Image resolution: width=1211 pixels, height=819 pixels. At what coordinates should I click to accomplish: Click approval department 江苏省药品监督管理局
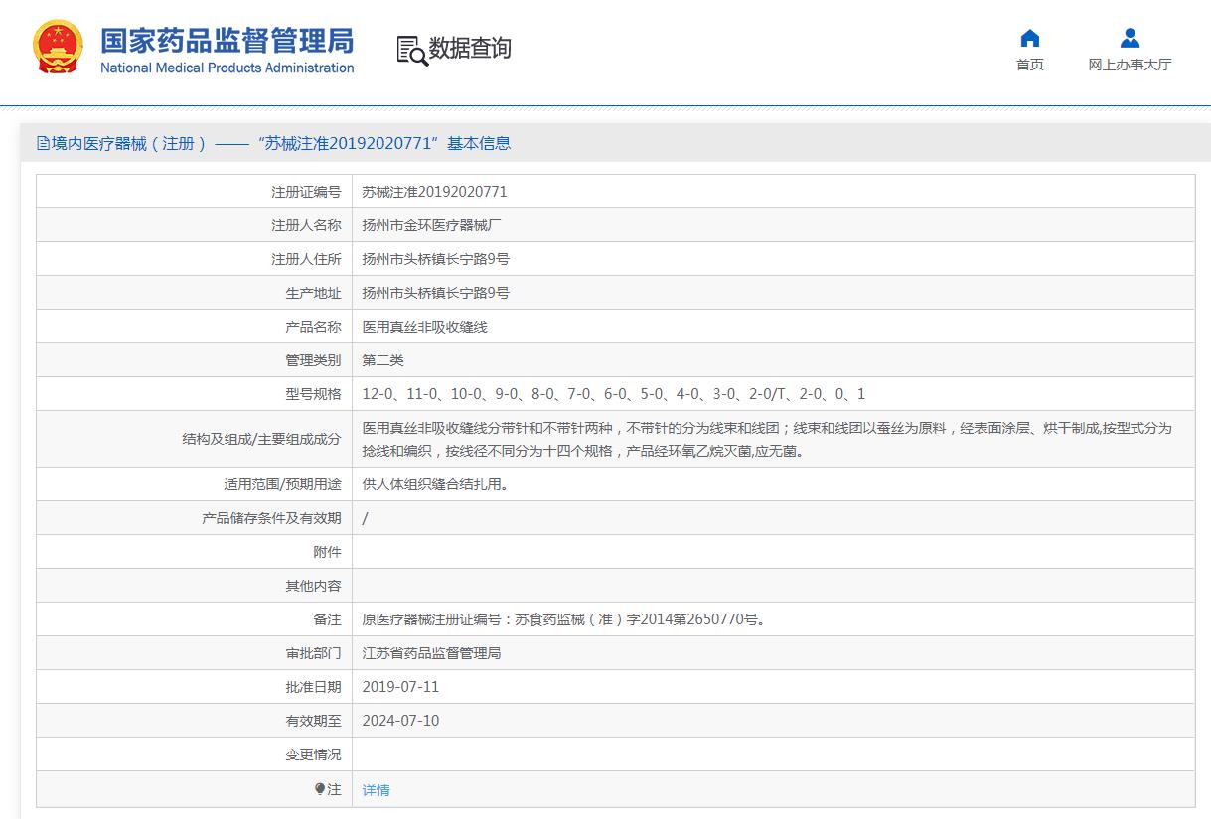click(431, 653)
